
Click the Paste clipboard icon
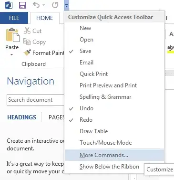12,35
